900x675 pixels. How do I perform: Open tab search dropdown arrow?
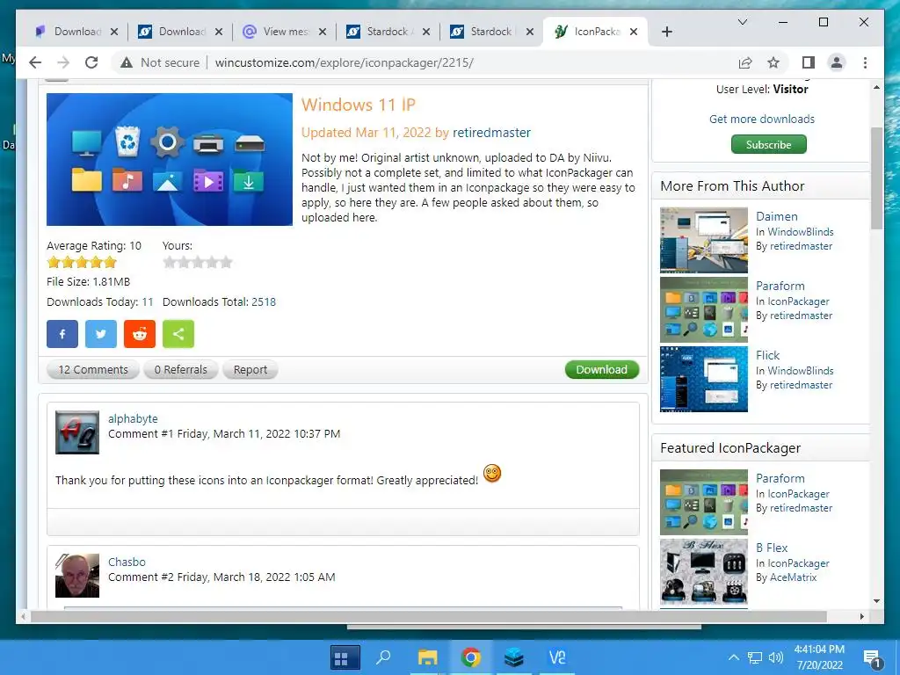point(742,22)
